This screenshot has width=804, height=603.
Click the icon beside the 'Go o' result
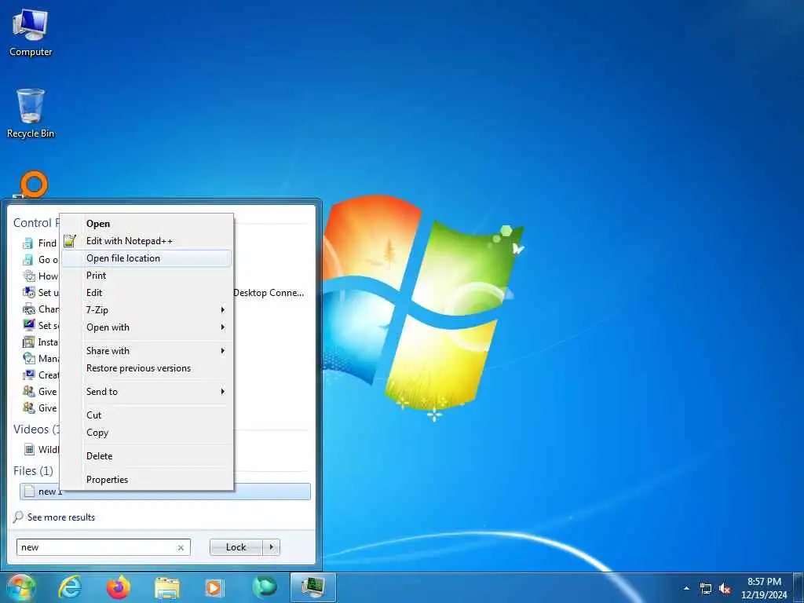[29, 259]
